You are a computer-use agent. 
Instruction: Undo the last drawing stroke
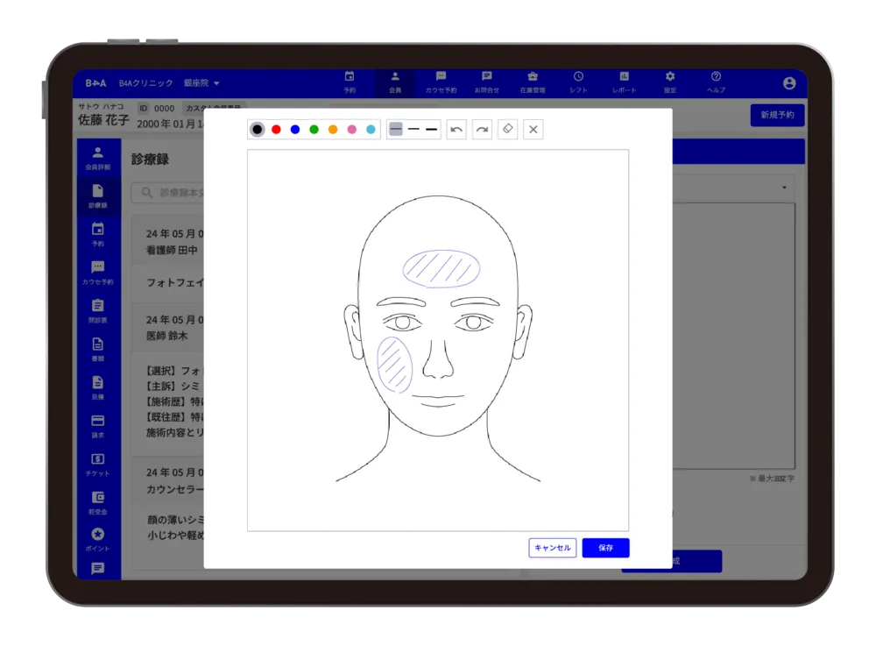(456, 130)
